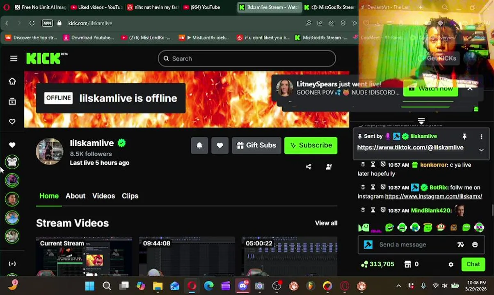This screenshot has height=295, width=494.
Task: Focus the Kick Search field
Action: coord(247,59)
